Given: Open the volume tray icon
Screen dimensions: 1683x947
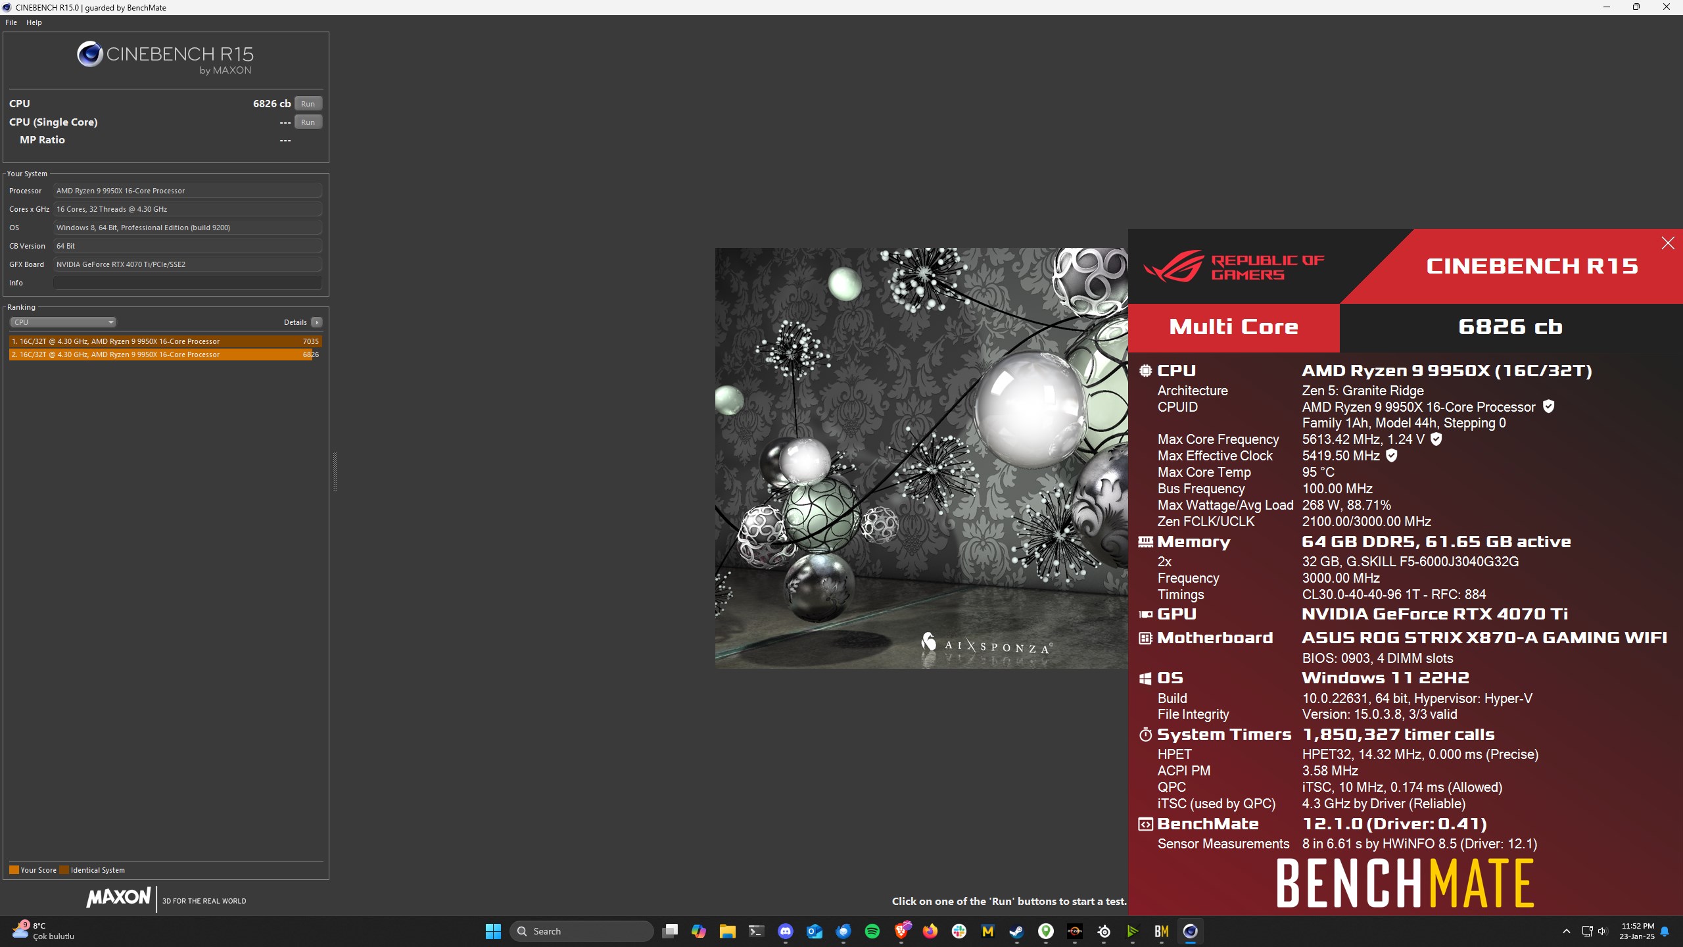Looking at the screenshot, I should pos(1602,931).
